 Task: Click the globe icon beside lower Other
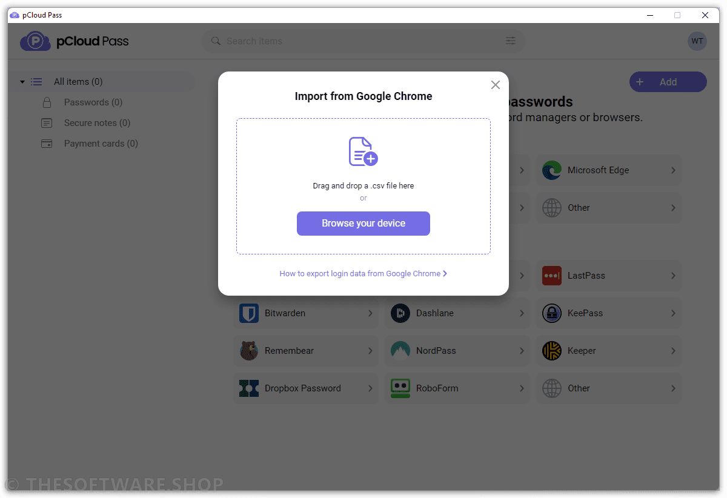pyautogui.click(x=552, y=388)
